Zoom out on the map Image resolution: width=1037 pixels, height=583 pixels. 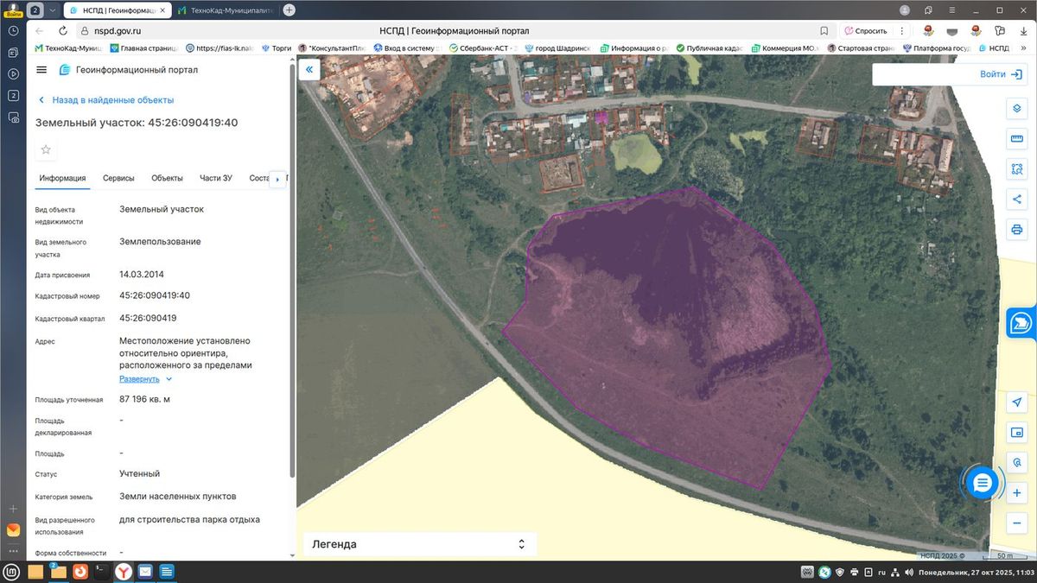[1017, 523]
